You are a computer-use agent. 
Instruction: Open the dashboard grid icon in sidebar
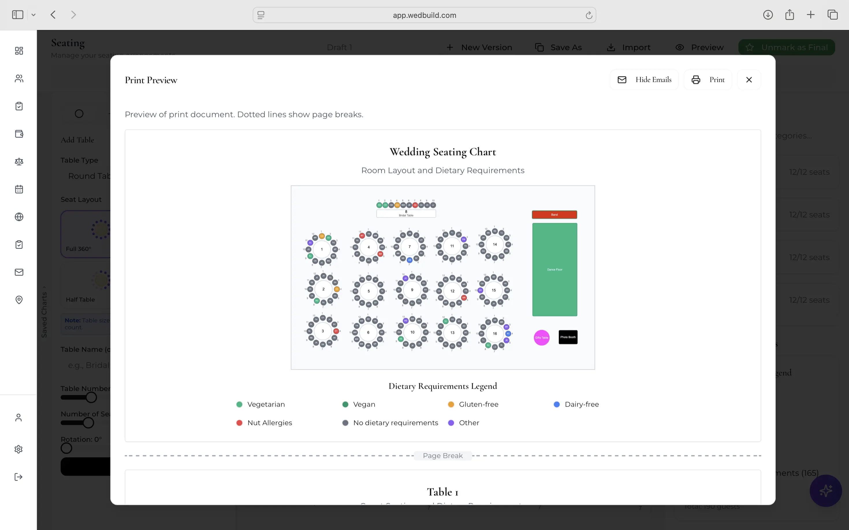(x=19, y=51)
